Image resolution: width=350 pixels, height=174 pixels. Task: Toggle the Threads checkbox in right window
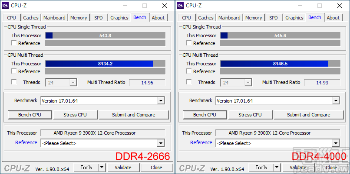pos(189,82)
